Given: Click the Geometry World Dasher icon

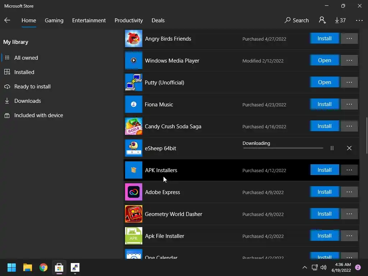Looking at the screenshot, I should tap(134, 214).
